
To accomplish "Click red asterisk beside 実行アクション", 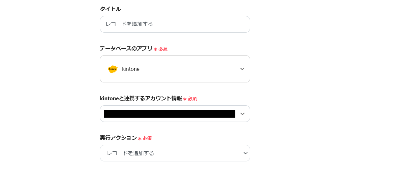I will (140, 139).
